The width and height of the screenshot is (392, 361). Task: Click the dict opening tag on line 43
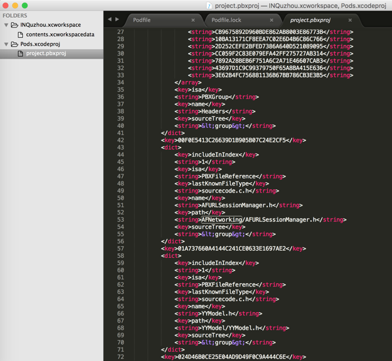[171, 148]
